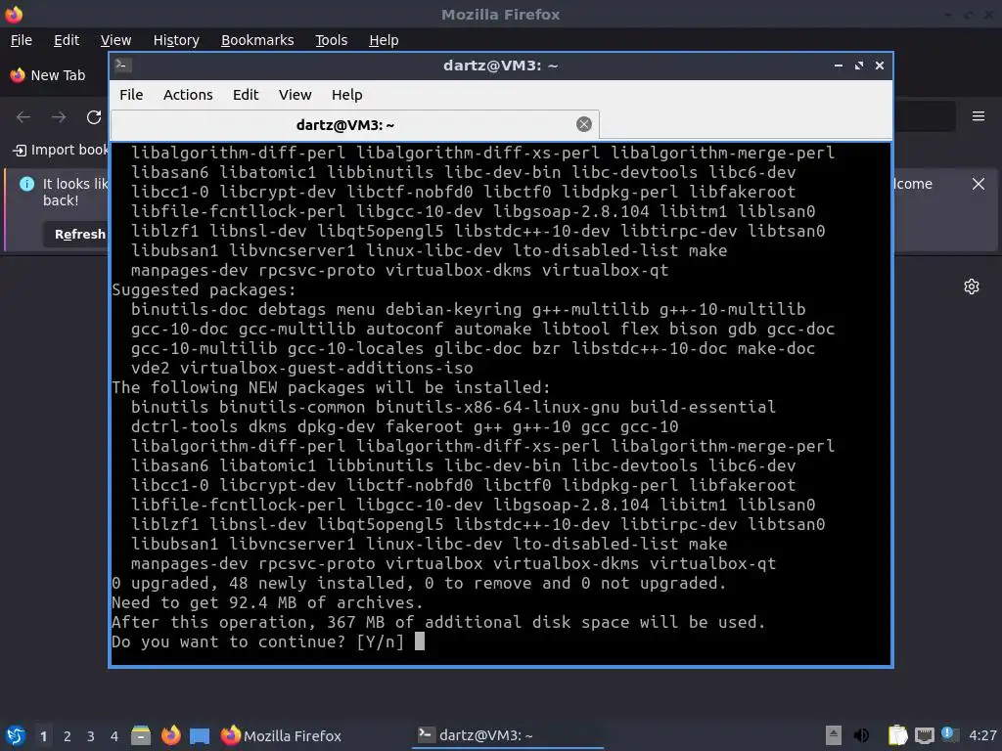
Task: Open the terminal Edit menu
Action: tap(246, 95)
